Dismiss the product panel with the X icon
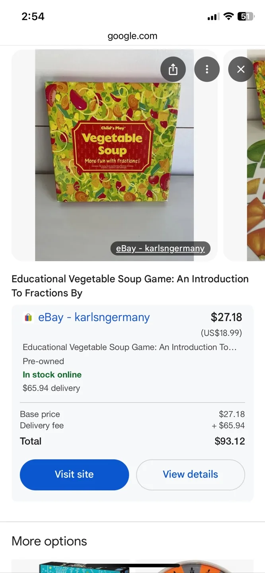The width and height of the screenshot is (265, 573). [240, 69]
